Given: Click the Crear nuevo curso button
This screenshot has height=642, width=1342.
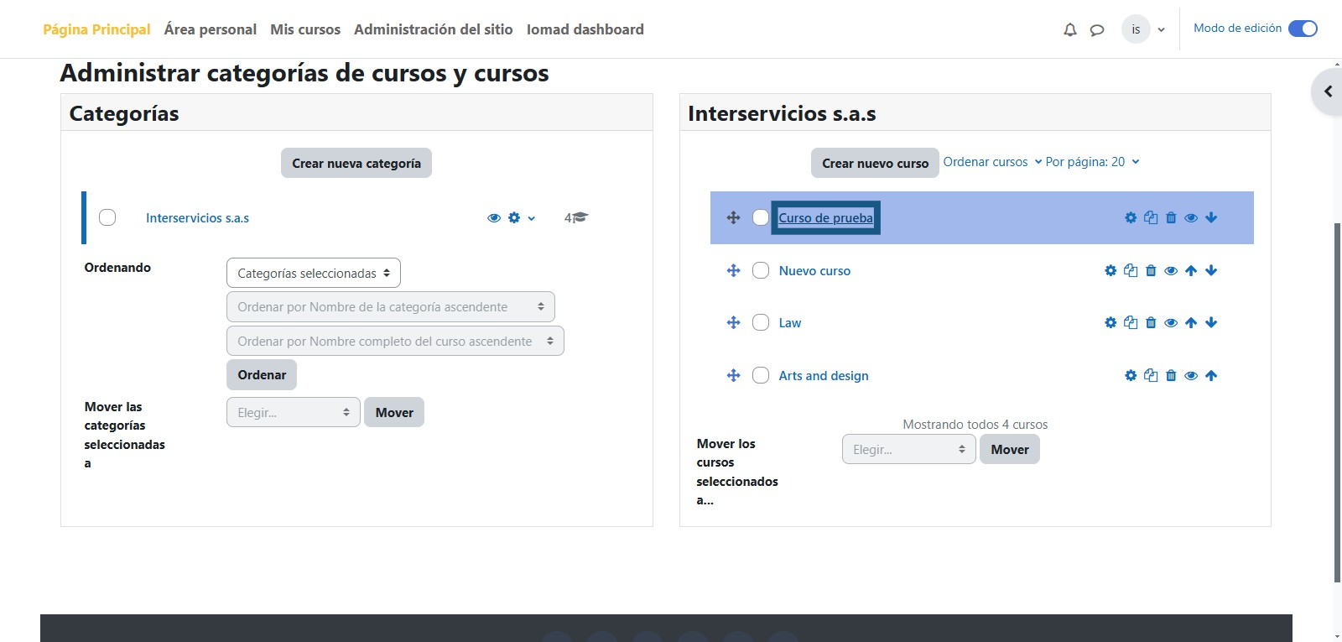Looking at the screenshot, I should pyautogui.click(x=875, y=164).
